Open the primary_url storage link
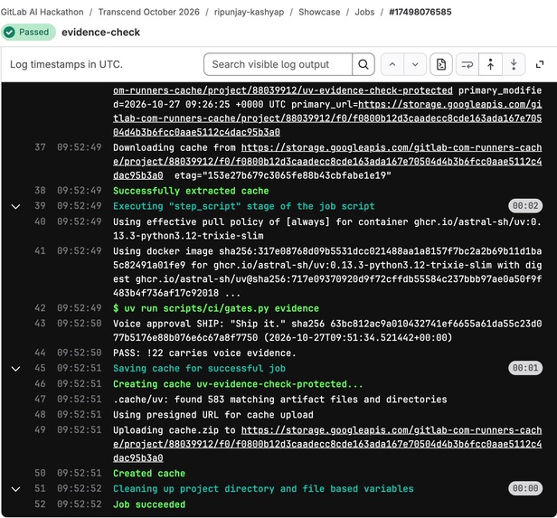 327,118
